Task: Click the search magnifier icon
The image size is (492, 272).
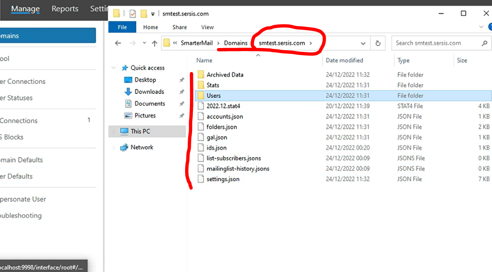Action: [485, 43]
